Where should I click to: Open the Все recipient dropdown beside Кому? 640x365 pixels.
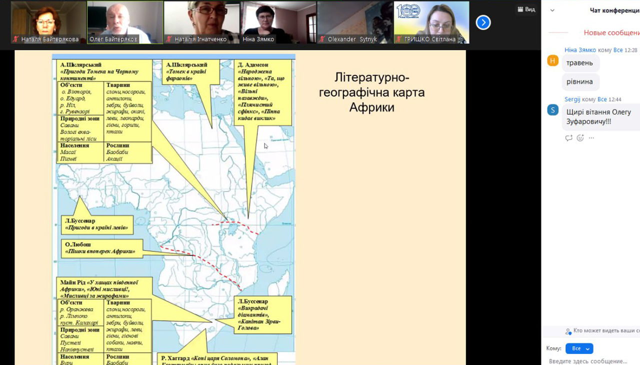point(579,348)
